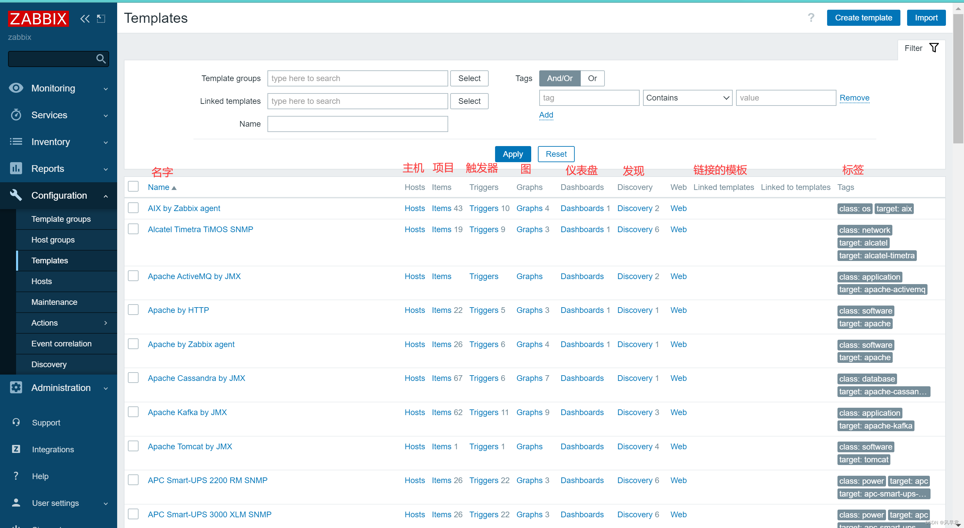Select the Reports chart icon
Image resolution: width=964 pixels, height=528 pixels.
16,168
